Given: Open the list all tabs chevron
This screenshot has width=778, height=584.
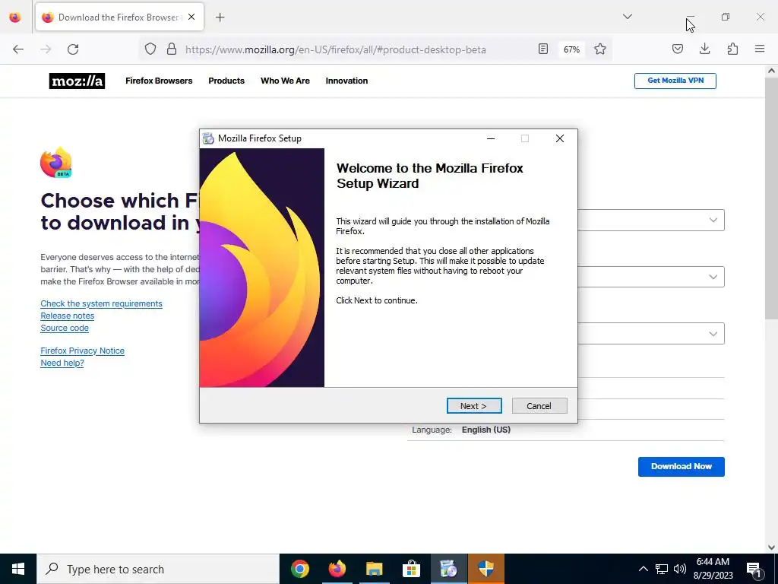Looking at the screenshot, I should pos(627,17).
